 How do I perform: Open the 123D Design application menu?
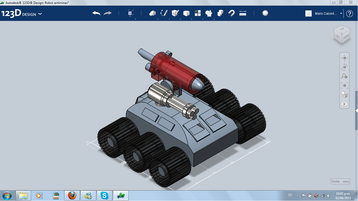[21, 14]
